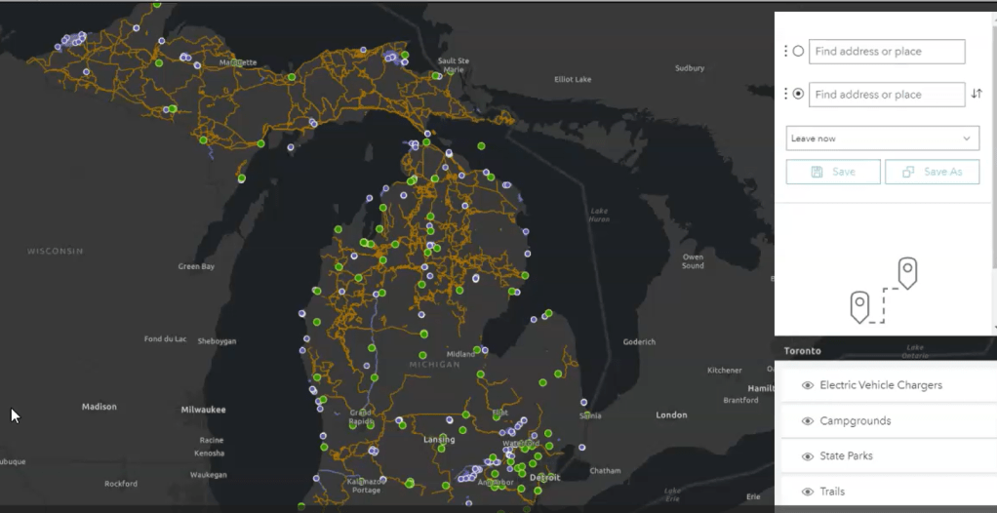The width and height of the screenshot is (997, 513).
Task: Click the Save As button
Action: point(933,172)
